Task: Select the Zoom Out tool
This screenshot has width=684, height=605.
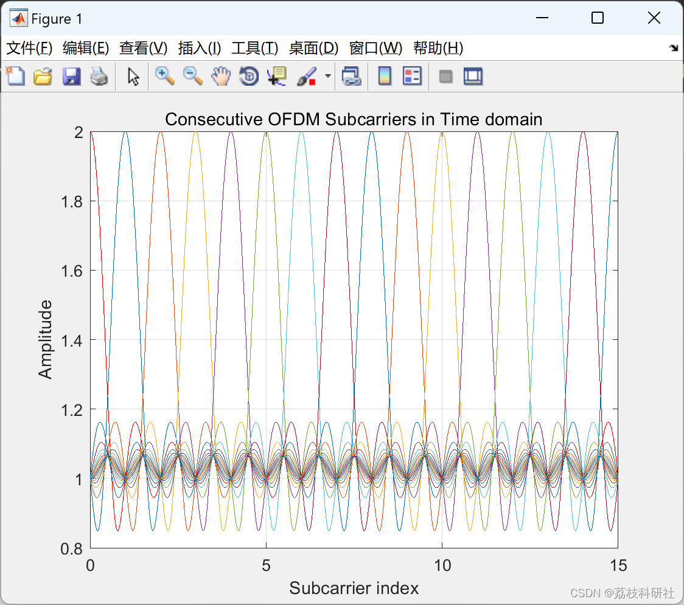Action: point(192,76)
